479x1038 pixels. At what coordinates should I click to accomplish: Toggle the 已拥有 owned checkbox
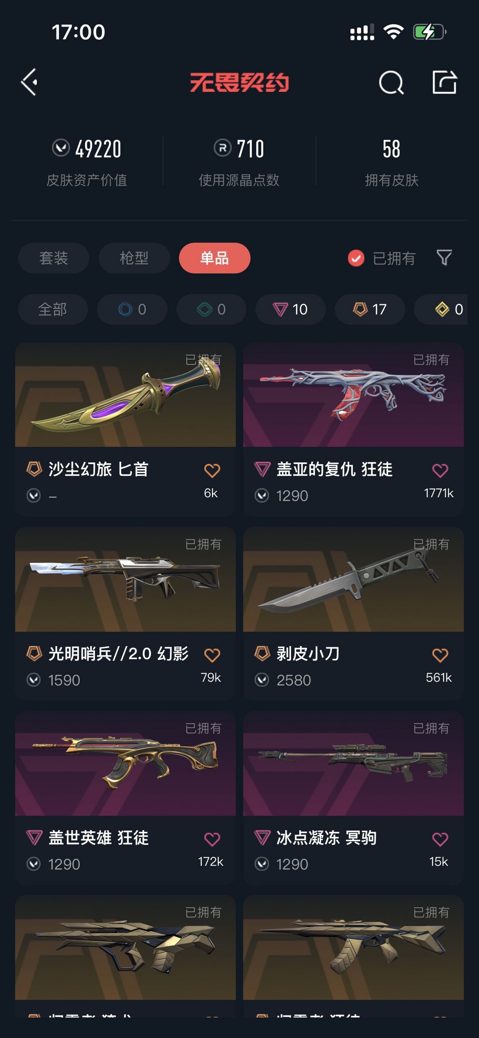pos(356,258)
